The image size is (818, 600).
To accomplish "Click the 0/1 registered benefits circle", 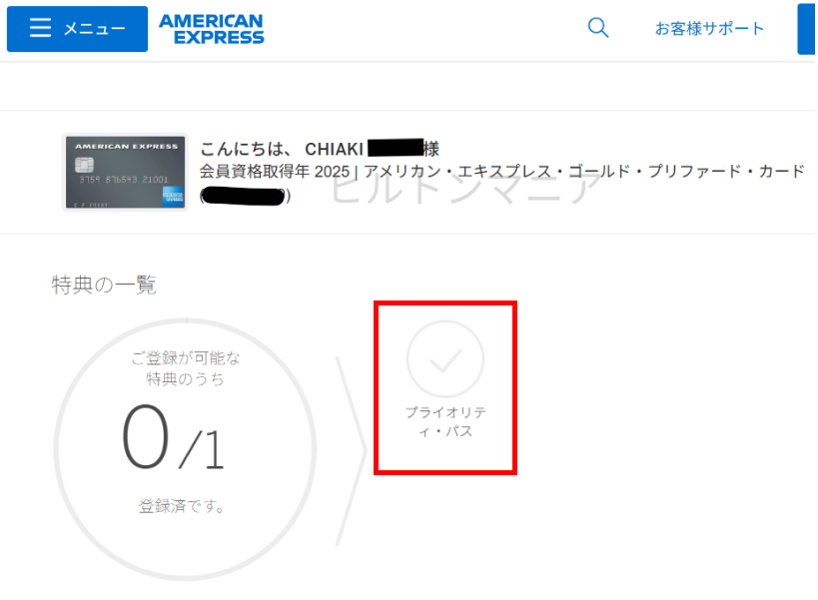I will click(x=185, y=449).
